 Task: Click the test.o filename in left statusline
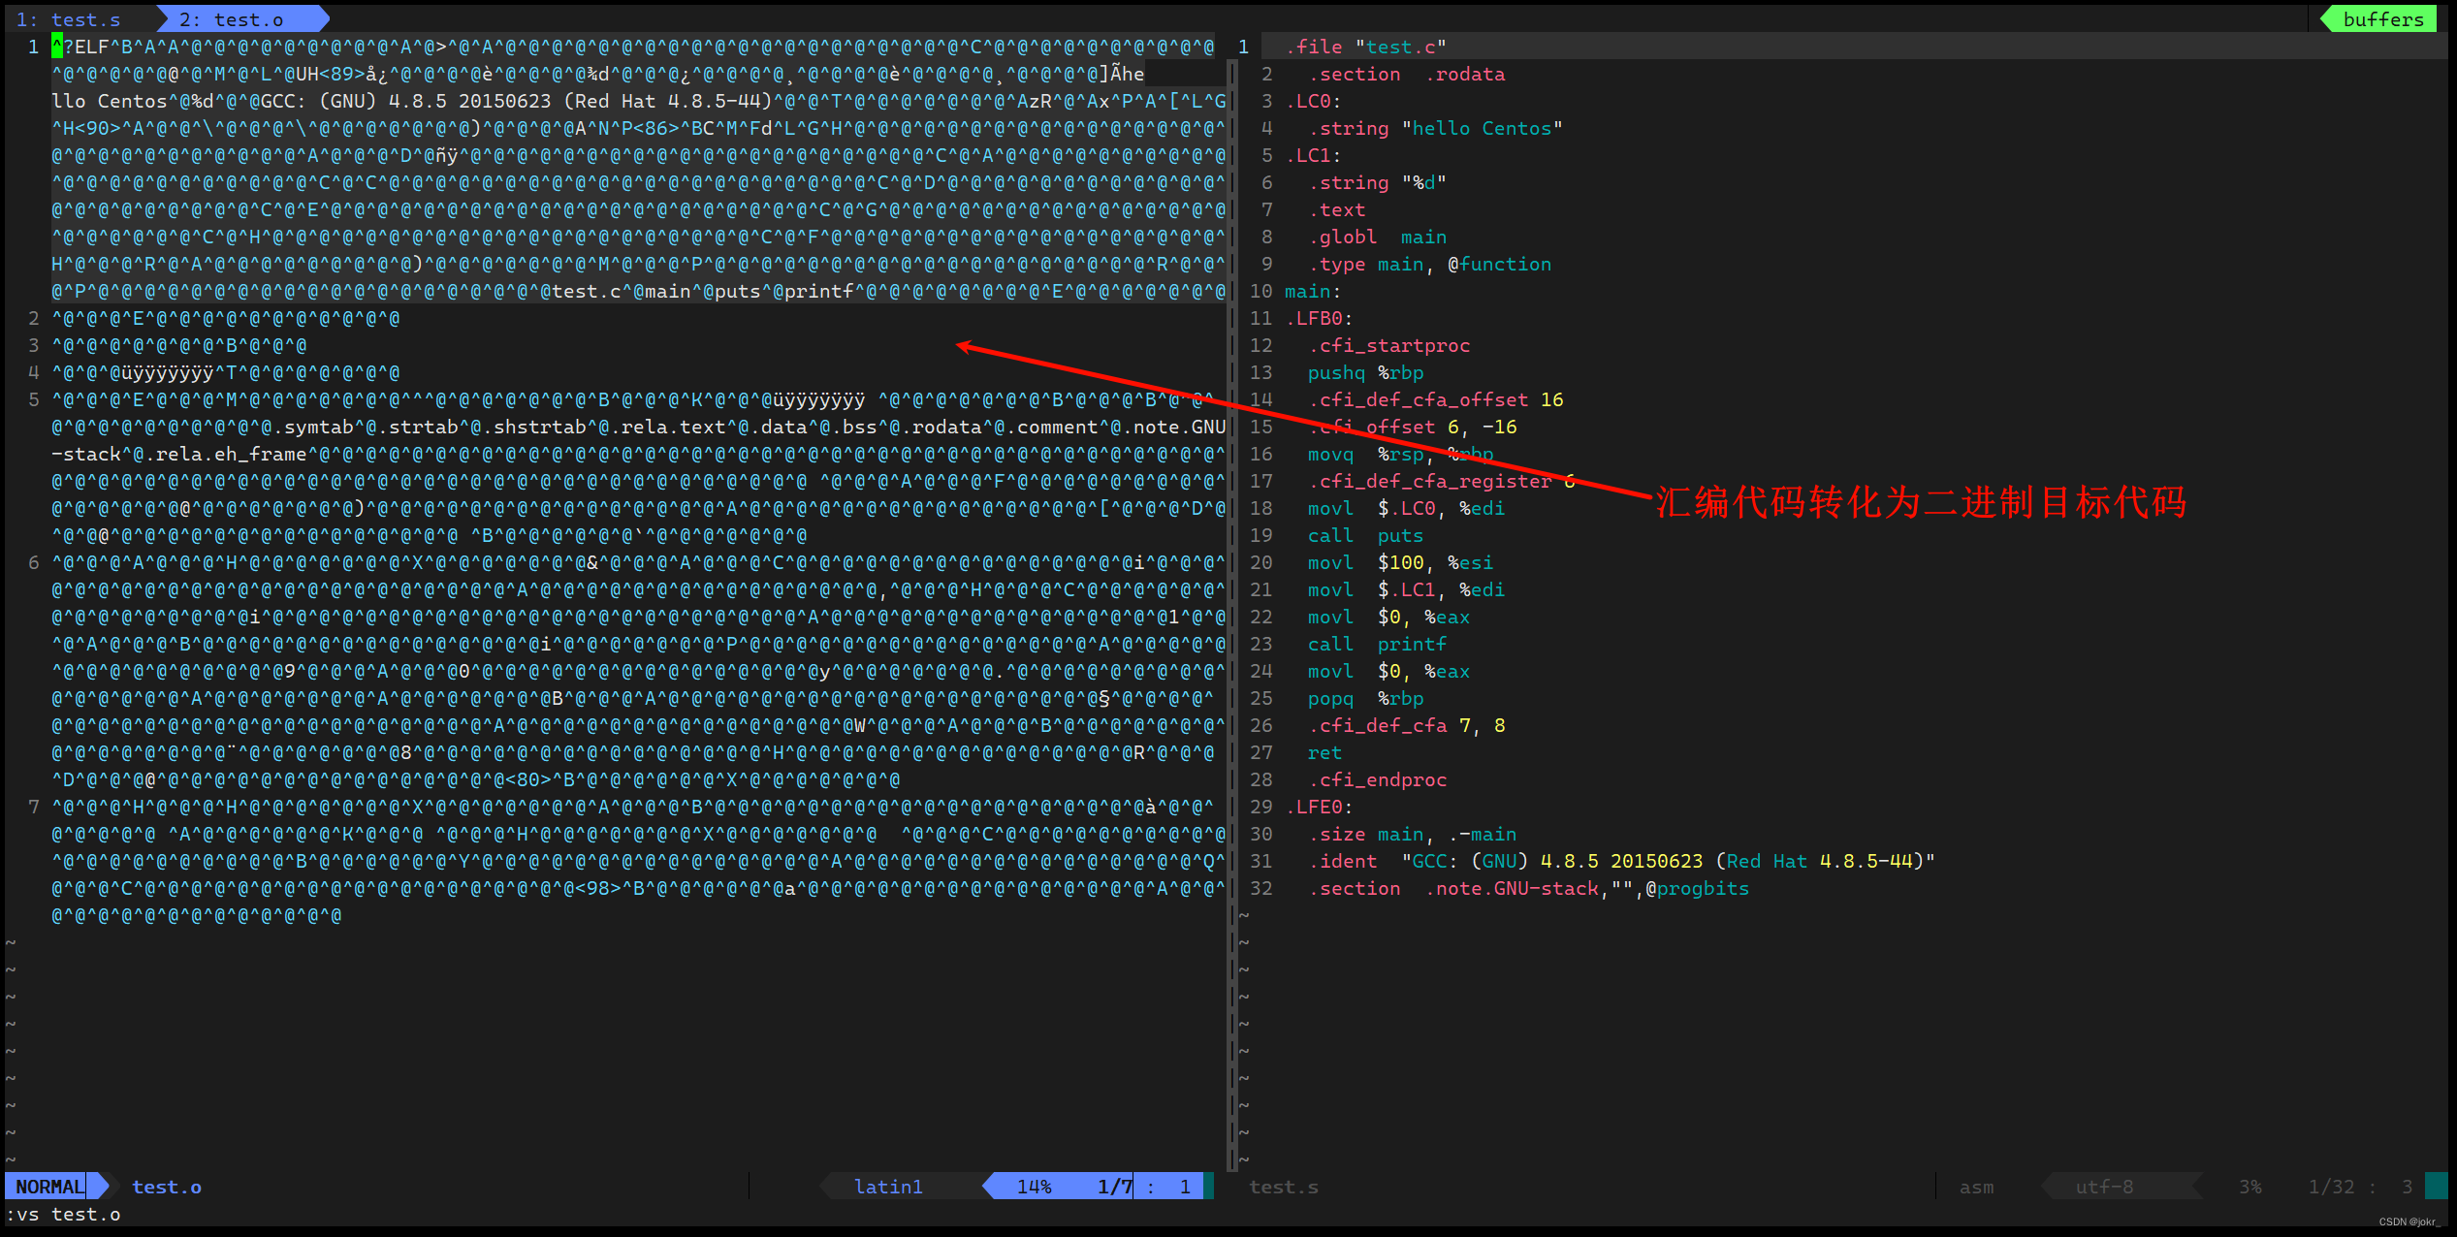coord(167,1187)
